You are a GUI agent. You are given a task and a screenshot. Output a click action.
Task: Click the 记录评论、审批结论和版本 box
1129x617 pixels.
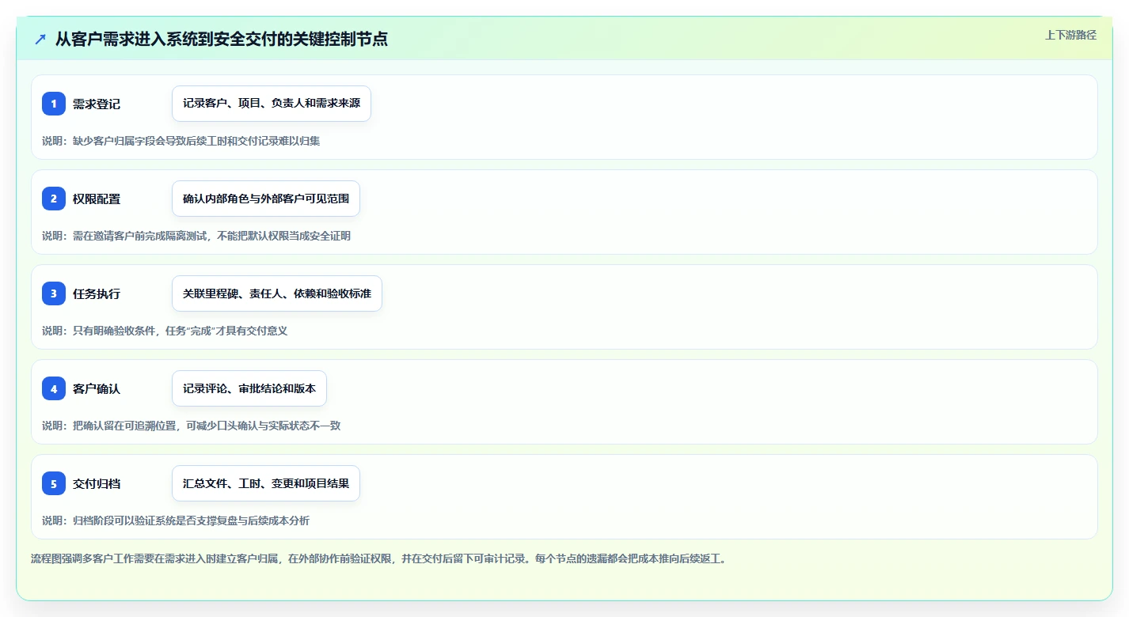point(249,388)
